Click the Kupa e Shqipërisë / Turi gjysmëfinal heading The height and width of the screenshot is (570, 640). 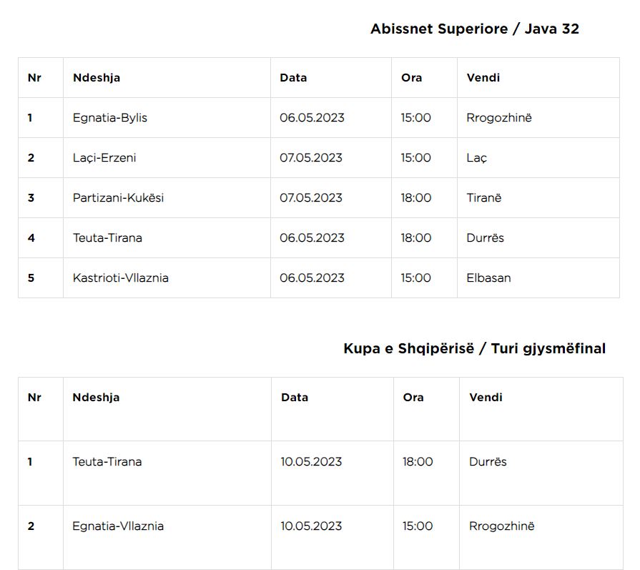pos(474,349)
